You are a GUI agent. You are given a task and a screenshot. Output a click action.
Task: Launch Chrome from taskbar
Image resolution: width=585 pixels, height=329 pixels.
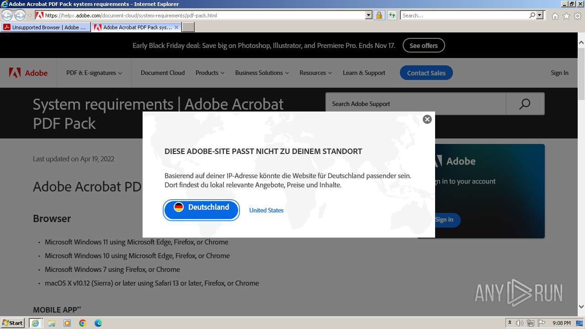click(x=83, y=323)
